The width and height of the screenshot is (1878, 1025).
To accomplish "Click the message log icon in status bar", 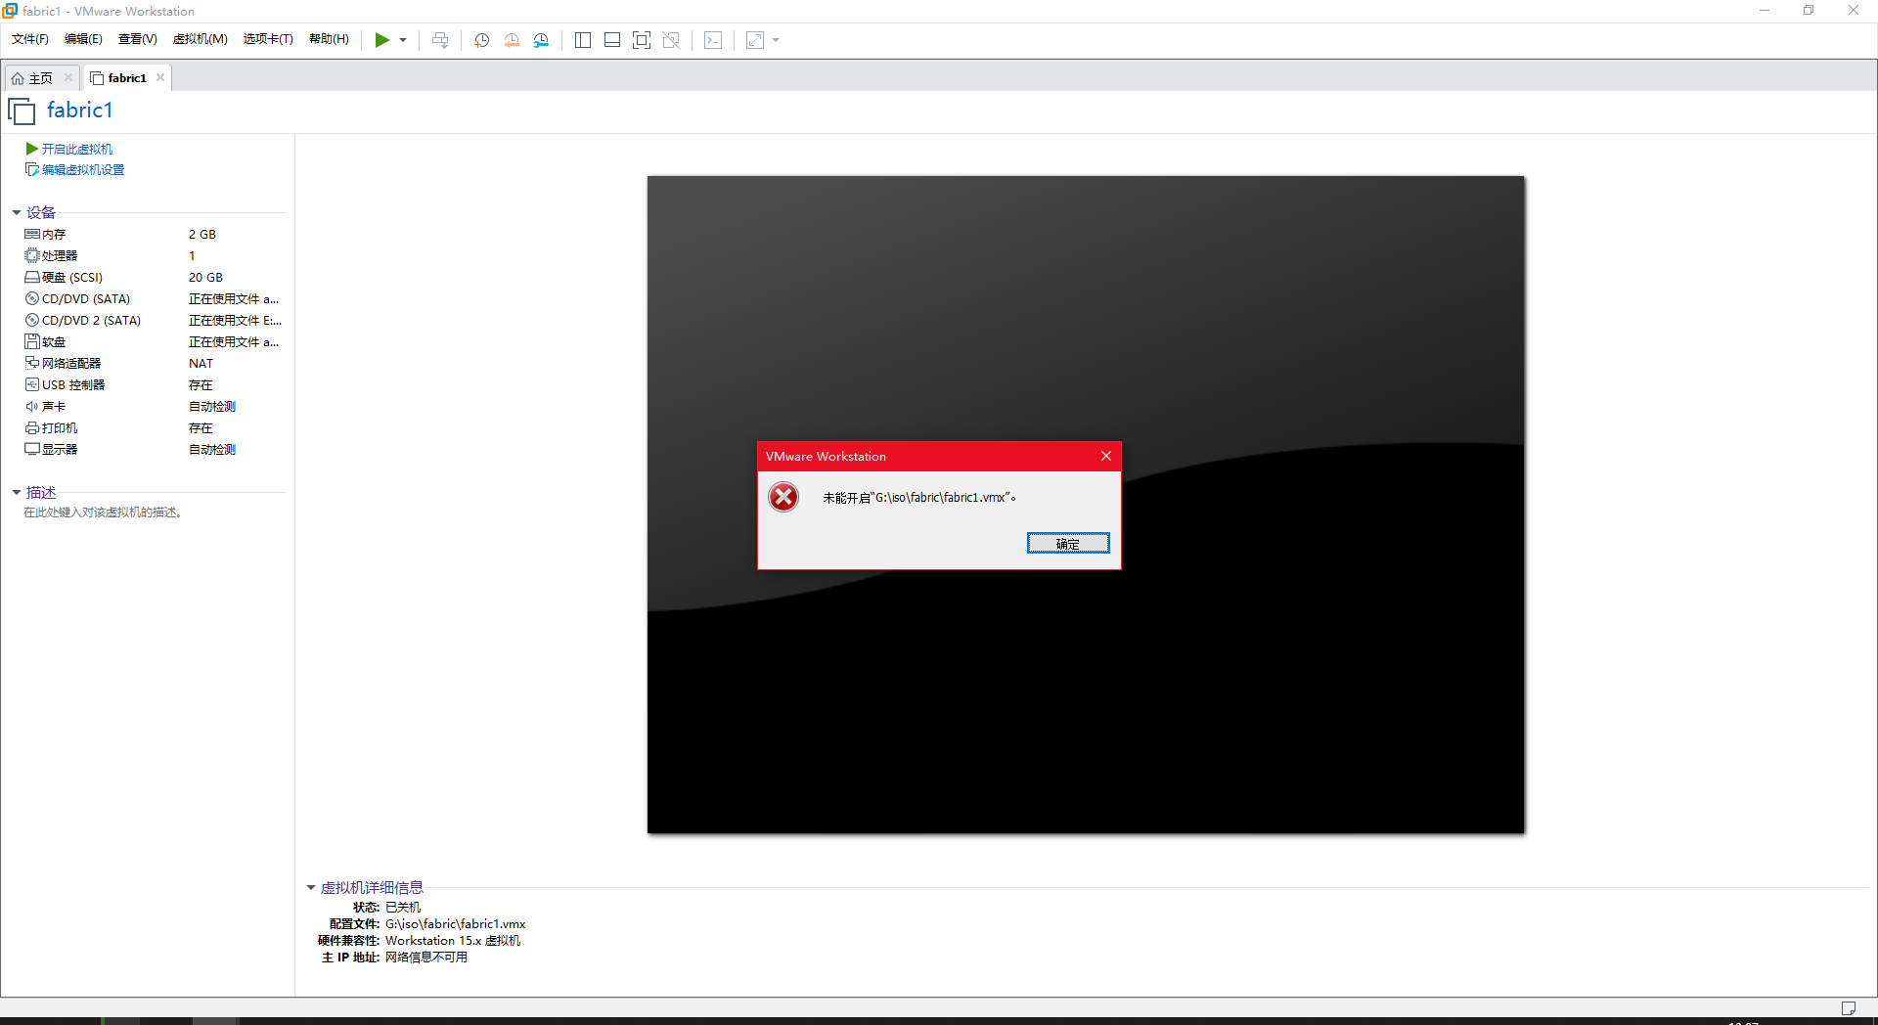I will [1848, 1007].
